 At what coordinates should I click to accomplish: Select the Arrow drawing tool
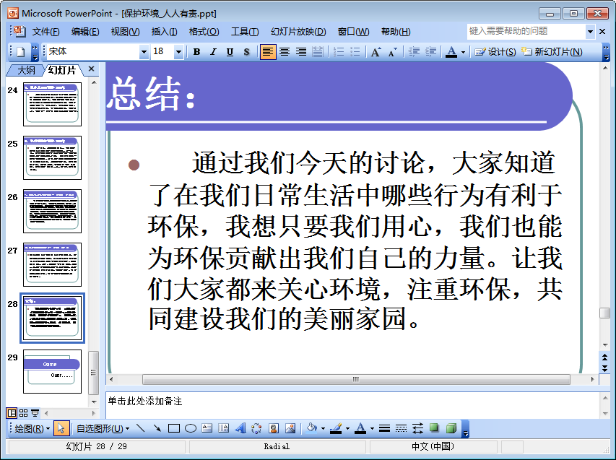[157, 428]
